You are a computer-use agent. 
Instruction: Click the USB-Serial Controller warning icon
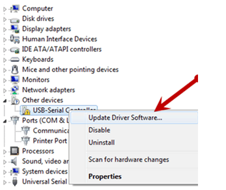[x=25, y=110]
